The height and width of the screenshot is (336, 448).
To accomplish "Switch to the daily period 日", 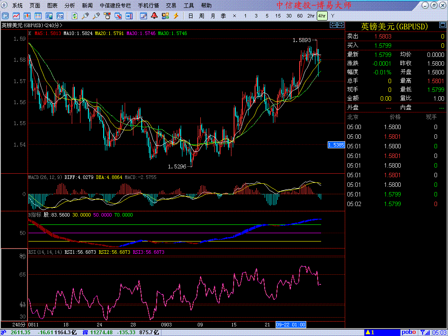I will tap(191, 16).
